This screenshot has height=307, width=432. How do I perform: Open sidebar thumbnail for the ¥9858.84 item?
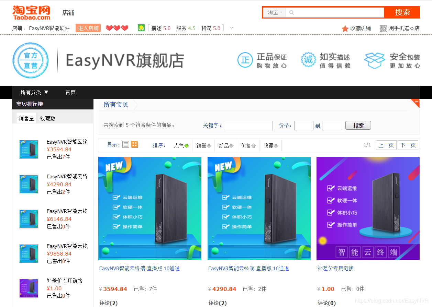tap(29, 253)
